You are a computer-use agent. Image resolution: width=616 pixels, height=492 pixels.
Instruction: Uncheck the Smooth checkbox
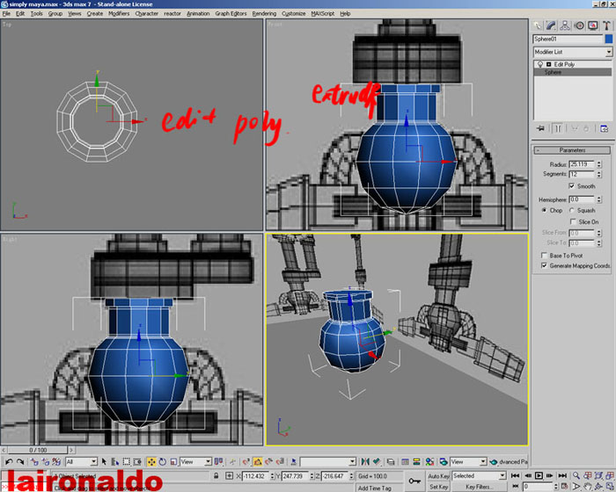click(573, 186)
